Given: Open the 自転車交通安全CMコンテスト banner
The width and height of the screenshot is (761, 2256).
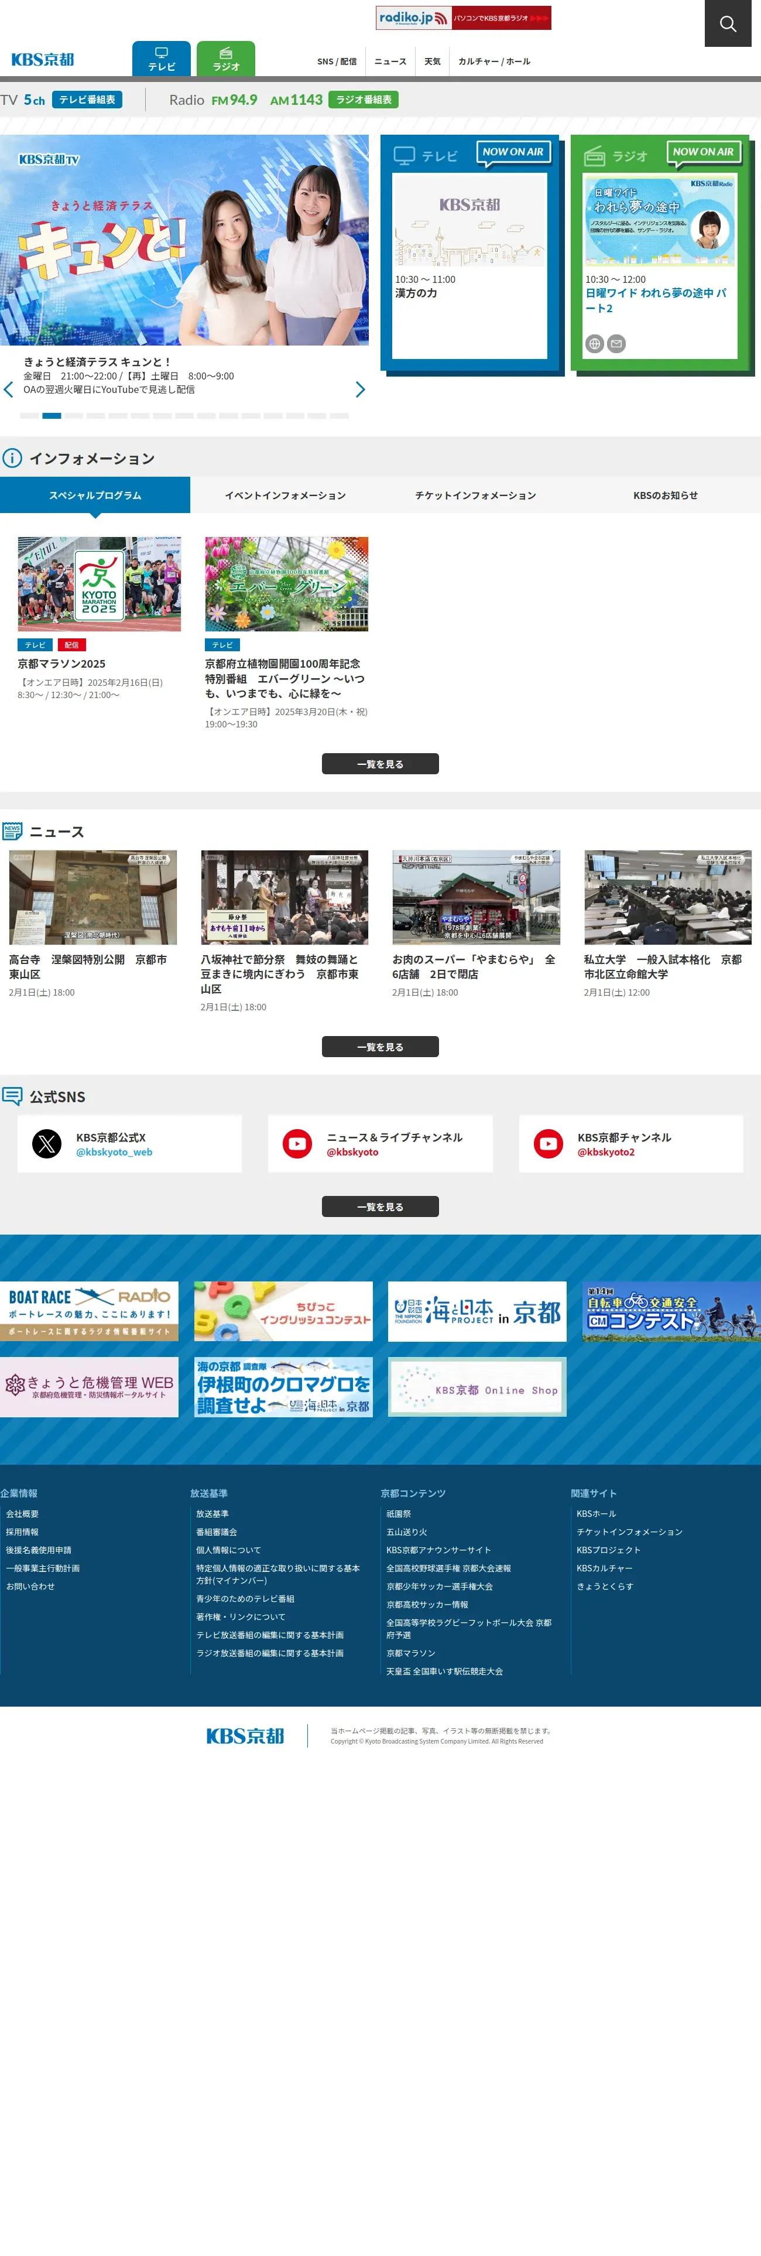Looking at the screenshot, I should pyautogui.click(x=671, y=1311).
